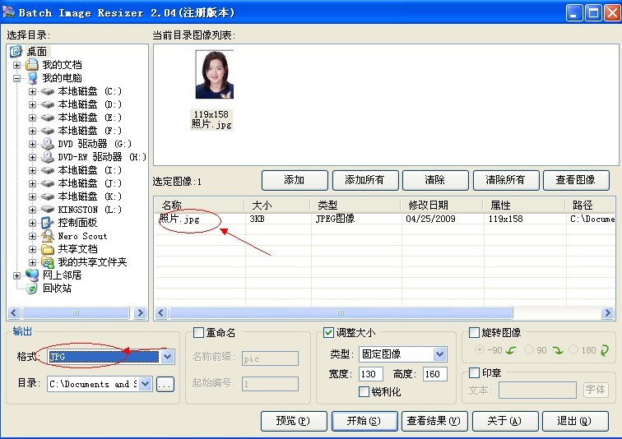Screen dimensions: 622x439
Task: Expand the 本地磁盘 (C:) tree node
Action: [x=33, y=91]
